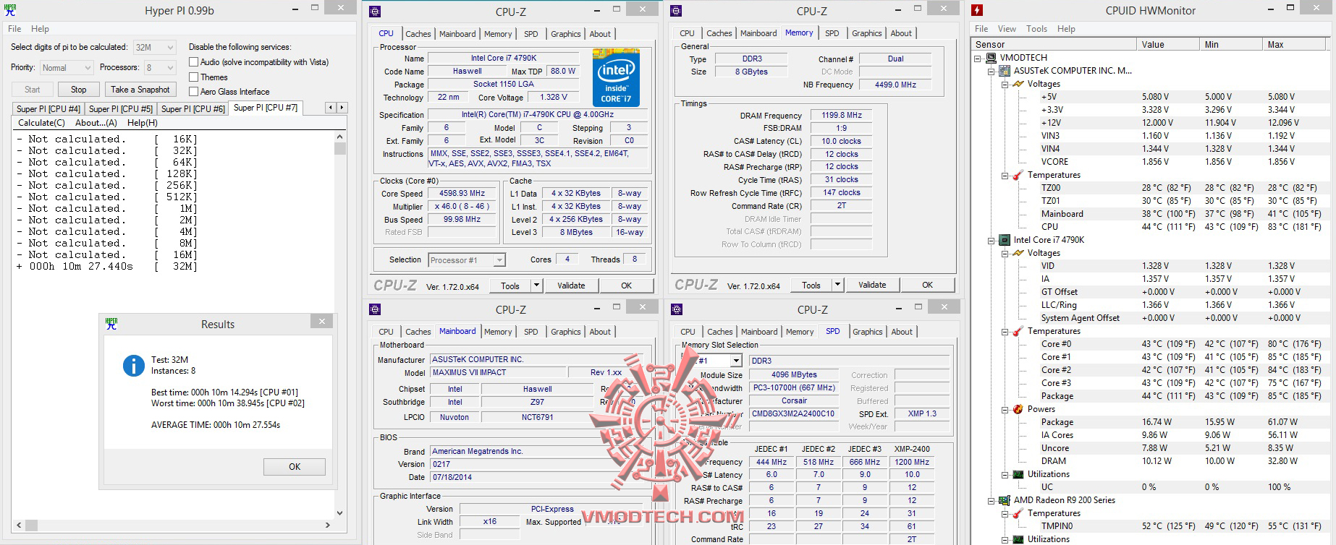This screenshot has height=545, width=1336.
Task: Click the thermometer icon of ASUSTeK Temperatures
Action: tap(1018, 175)
